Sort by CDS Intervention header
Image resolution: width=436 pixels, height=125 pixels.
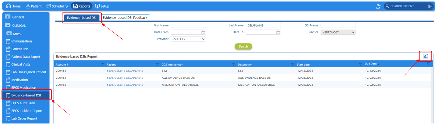coord(172,64)
